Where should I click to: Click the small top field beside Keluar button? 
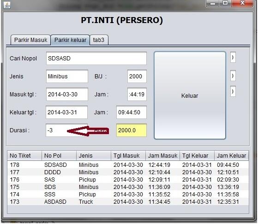pos(233,57)
